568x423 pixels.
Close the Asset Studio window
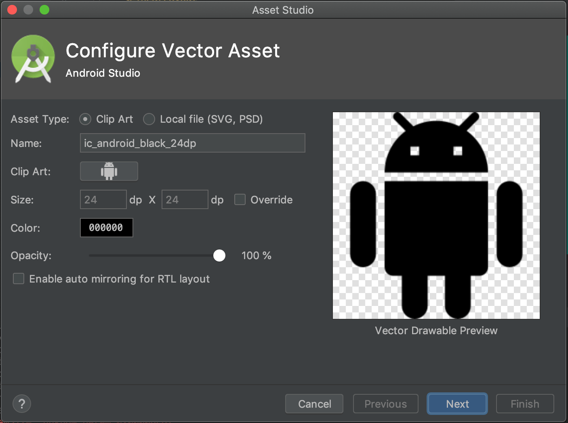click(x=12, y=10)
